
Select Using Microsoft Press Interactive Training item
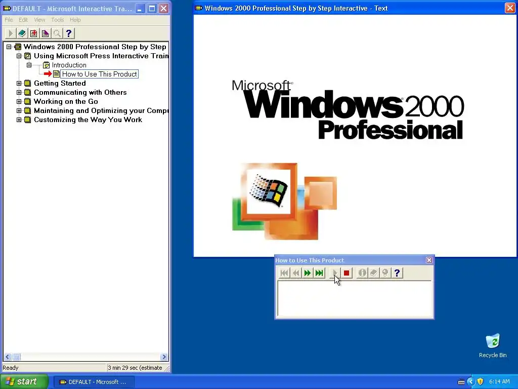tap(101, 56)
